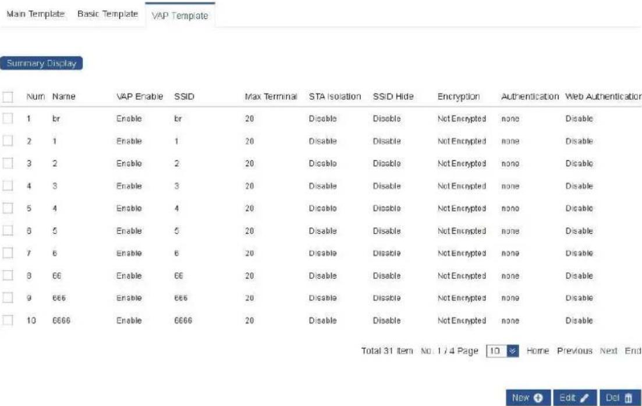642x406 pixels.
Task: Click the Encryption column header
Action: (458, 97)
